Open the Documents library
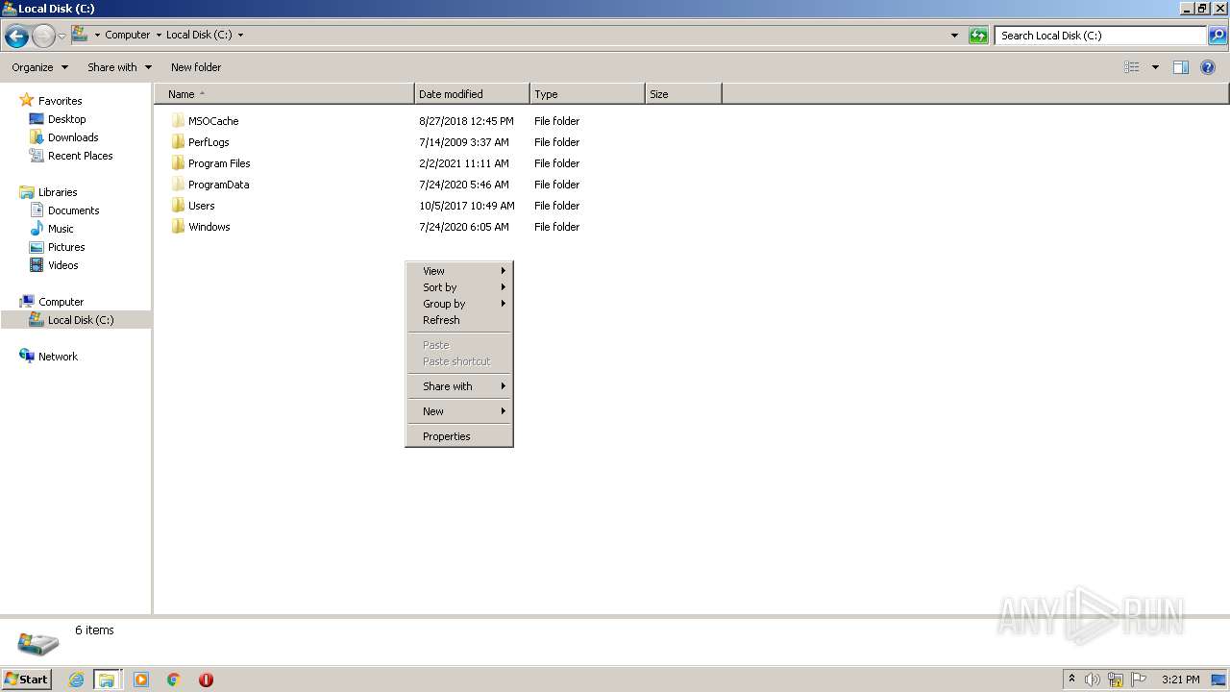Screen dimensions: 1230x692 (73, 210)
